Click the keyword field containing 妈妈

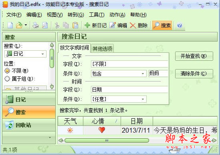pyautogui.click(x=158, y=73)
